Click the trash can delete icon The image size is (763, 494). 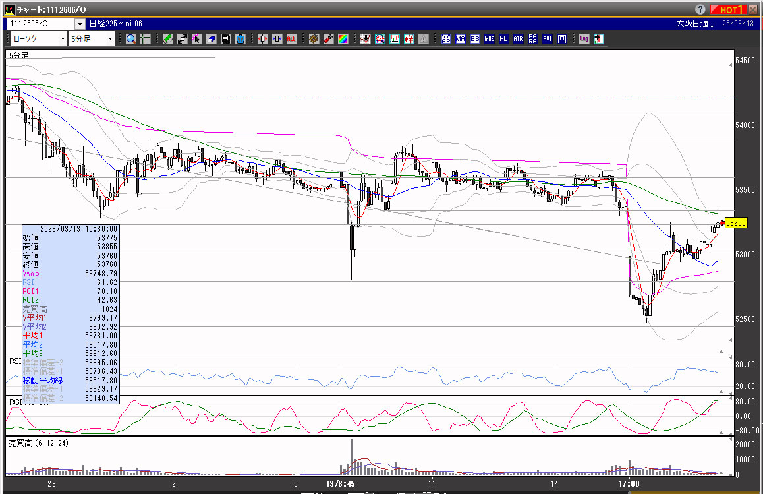[x=240, y=39]
